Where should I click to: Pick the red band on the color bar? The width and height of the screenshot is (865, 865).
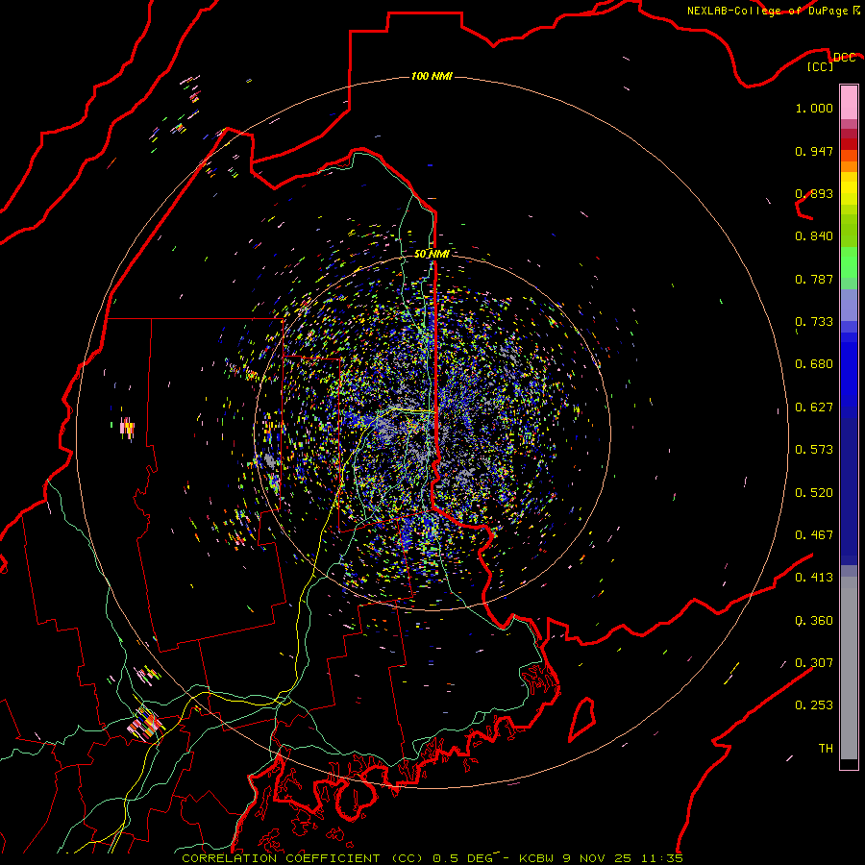(849, 144)
